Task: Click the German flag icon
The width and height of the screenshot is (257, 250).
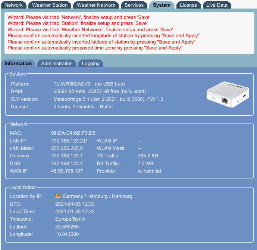Action: [x=58, y=196]
